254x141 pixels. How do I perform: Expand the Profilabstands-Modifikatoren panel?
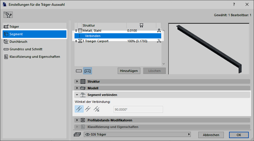coord(77,120)
